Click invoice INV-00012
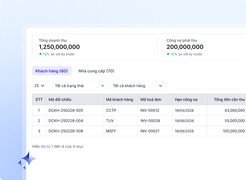The image size is (246, 180). (150, 110)
